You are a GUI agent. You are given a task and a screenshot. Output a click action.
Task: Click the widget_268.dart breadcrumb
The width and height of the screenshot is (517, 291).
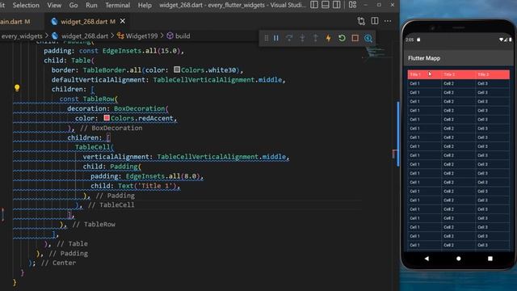click(84, 36)
